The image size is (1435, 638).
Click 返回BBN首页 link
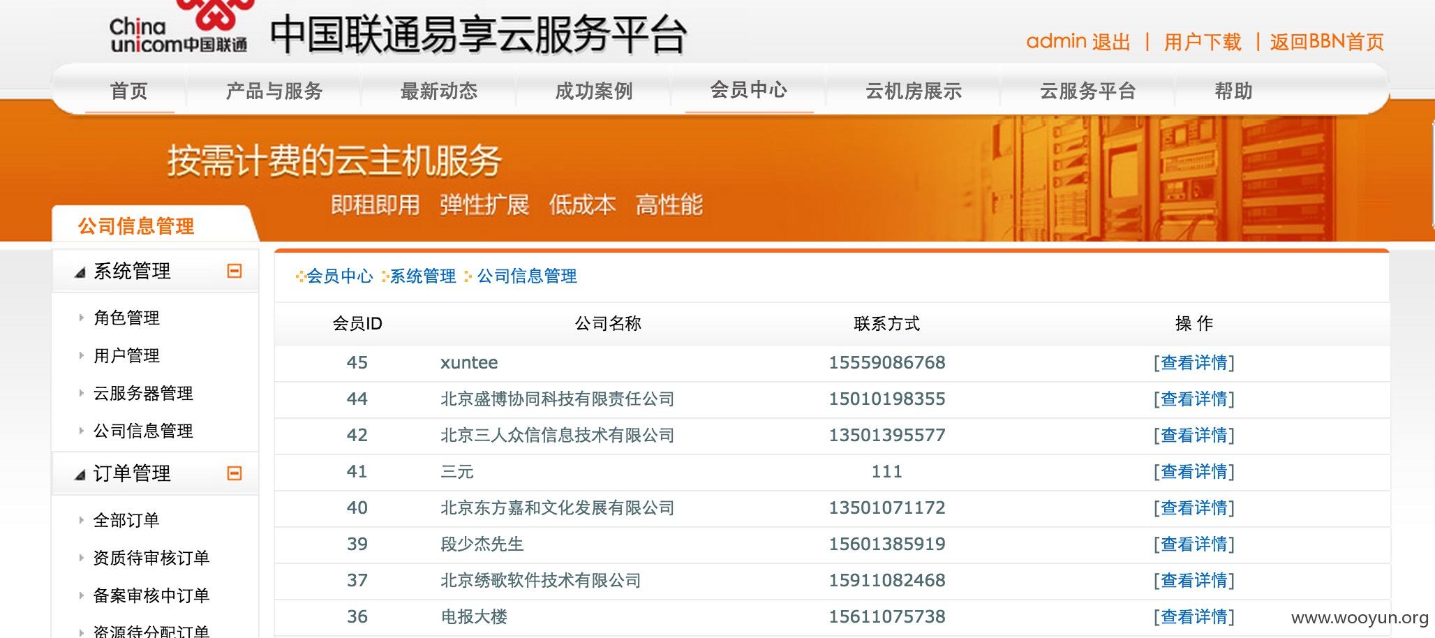[1327, 42]
